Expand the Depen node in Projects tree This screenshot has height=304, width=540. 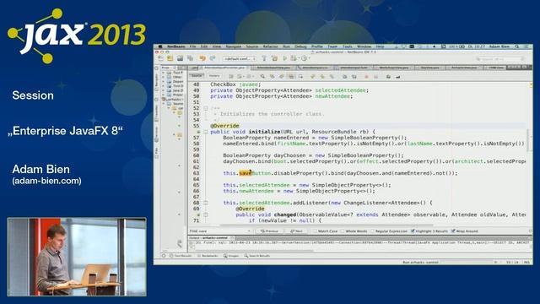(163, 82)
